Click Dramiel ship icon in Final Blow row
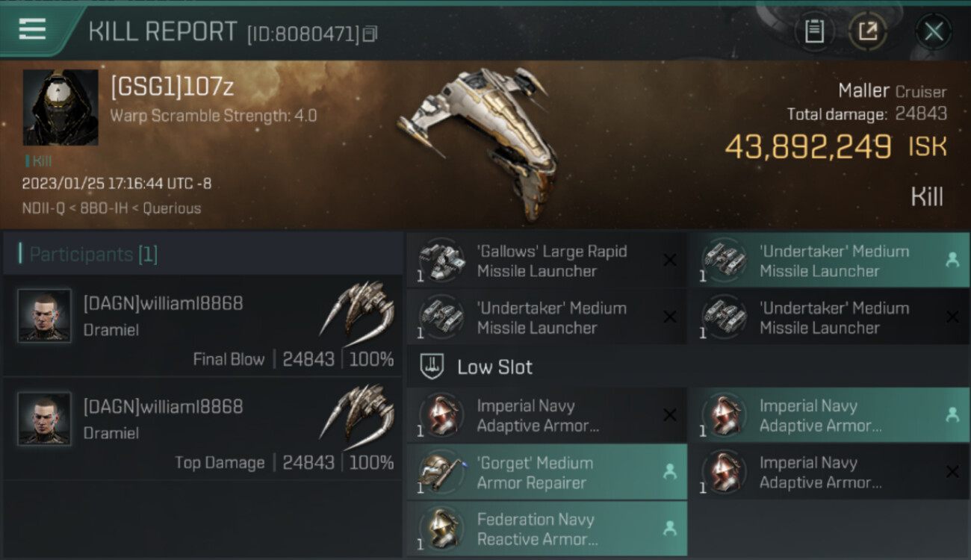The height and width of the screenshot is (560, 971). (x=359, y=308)
